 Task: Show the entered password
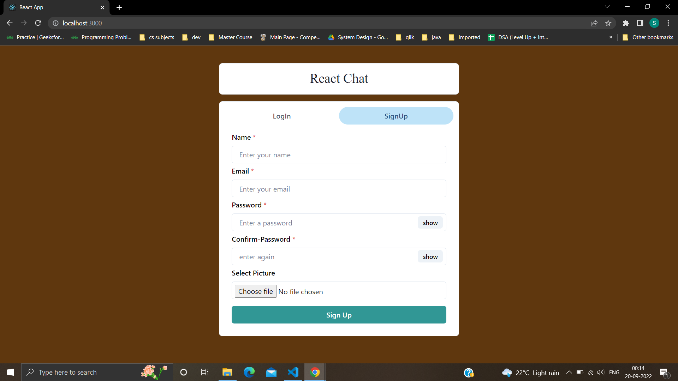[x=430, y=223]
